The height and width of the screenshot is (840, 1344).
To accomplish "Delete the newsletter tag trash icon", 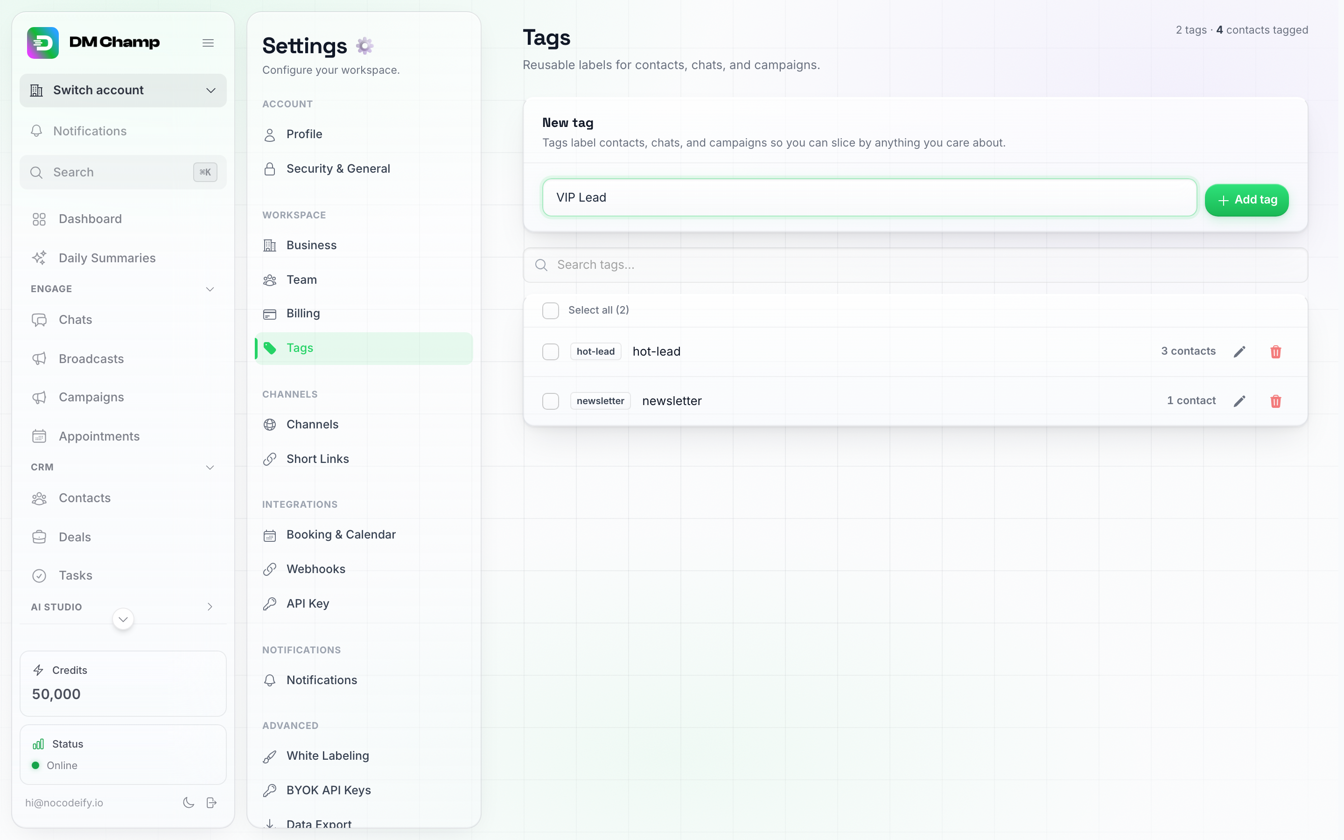I will coord(1276,401).
